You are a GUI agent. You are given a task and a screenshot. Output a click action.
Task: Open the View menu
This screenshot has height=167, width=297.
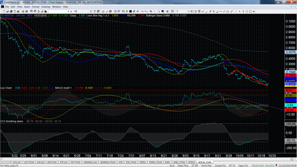(x=19, y=7)
